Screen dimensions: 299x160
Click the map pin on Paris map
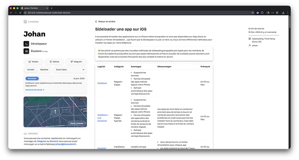(55, 111)
